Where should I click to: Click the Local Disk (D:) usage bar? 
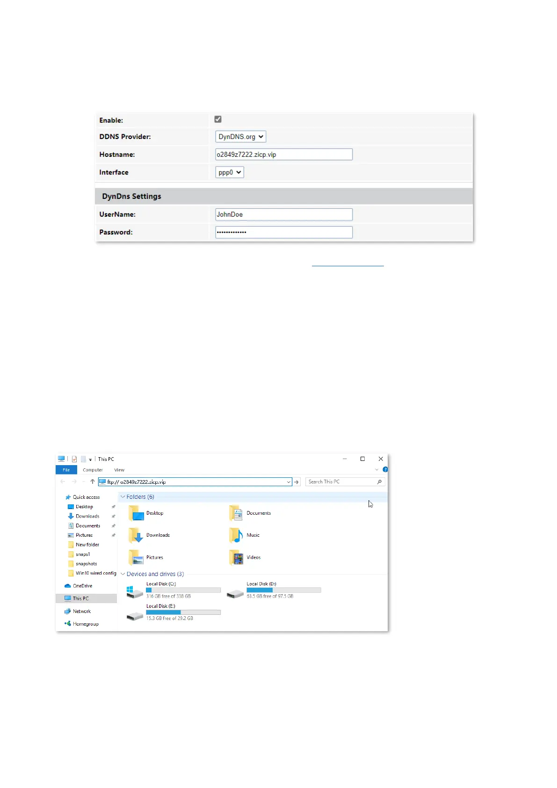pyautogui.click(x=284, y=590)
